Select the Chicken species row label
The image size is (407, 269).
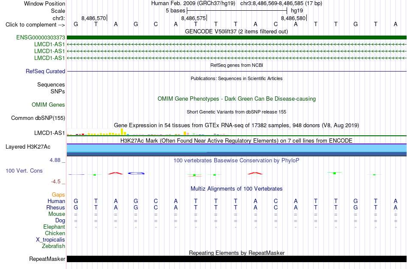tap(55, 233)
